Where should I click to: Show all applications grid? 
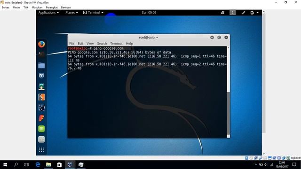(x=41, y=150)
